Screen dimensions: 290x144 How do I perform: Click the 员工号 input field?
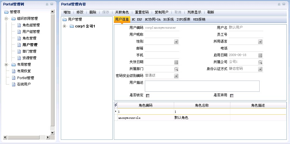[246, 35]
